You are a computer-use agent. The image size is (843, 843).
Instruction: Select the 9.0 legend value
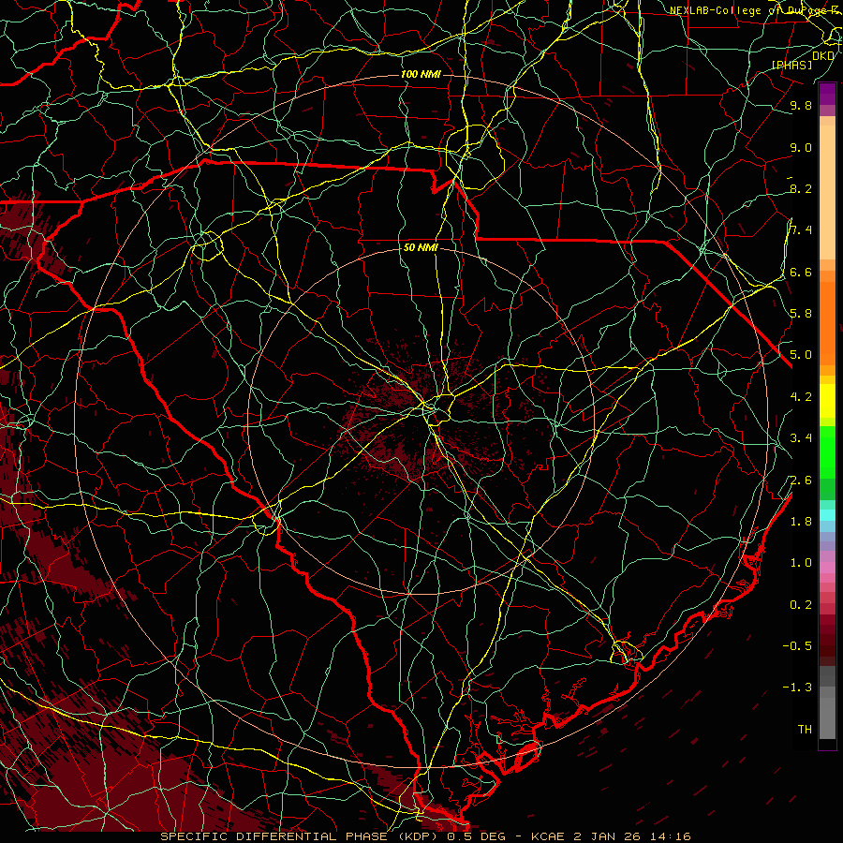801,148
